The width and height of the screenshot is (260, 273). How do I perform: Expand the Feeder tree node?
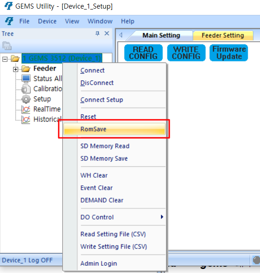coord(16,70)
